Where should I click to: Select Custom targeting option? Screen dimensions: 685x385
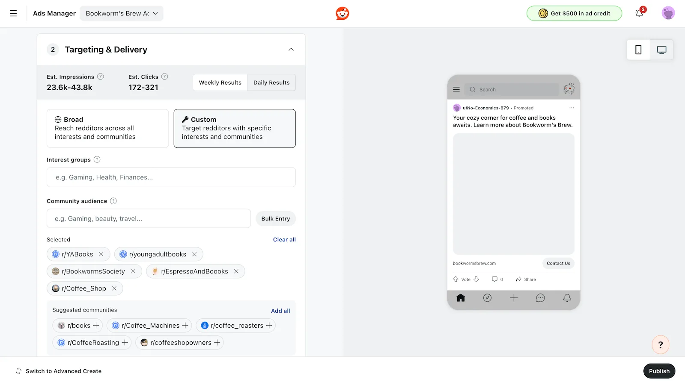point(235,129)
